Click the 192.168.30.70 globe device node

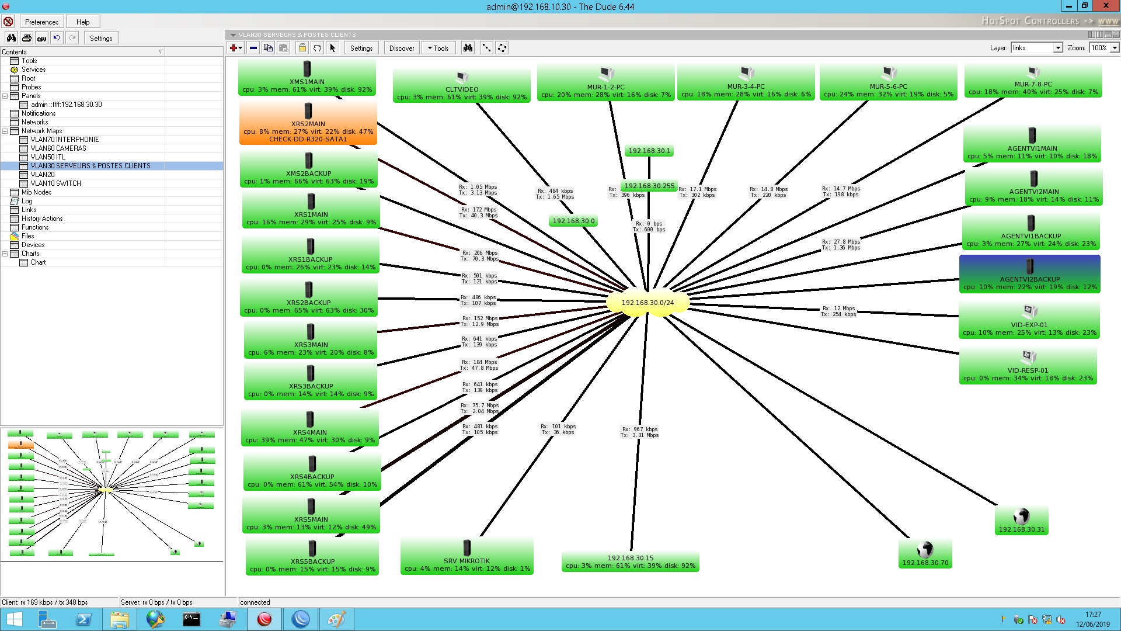click(x=925, y=554)
